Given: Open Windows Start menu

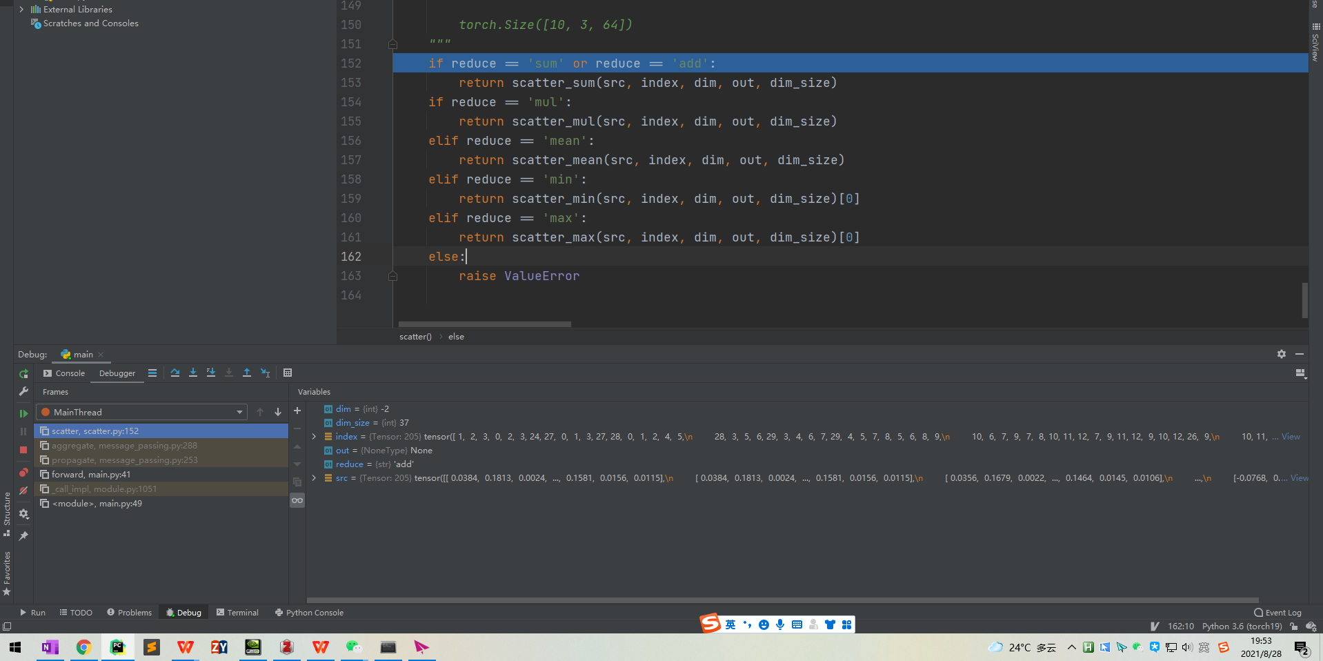Looking at the screenshot, I should coord(15,647).
